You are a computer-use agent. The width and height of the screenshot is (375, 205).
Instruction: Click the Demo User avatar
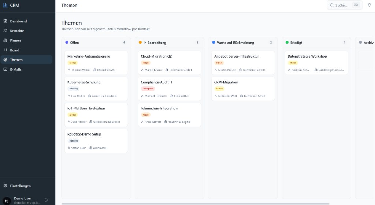[7, 200]
